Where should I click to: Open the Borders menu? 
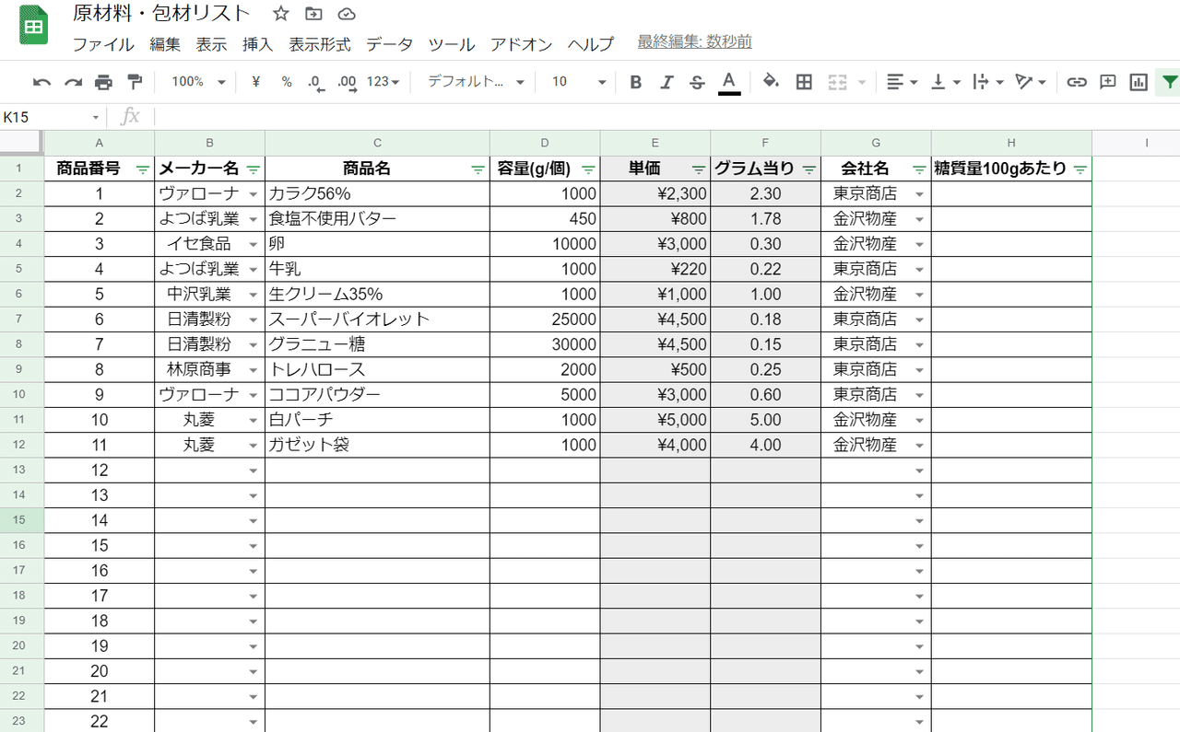click(803, 81)
